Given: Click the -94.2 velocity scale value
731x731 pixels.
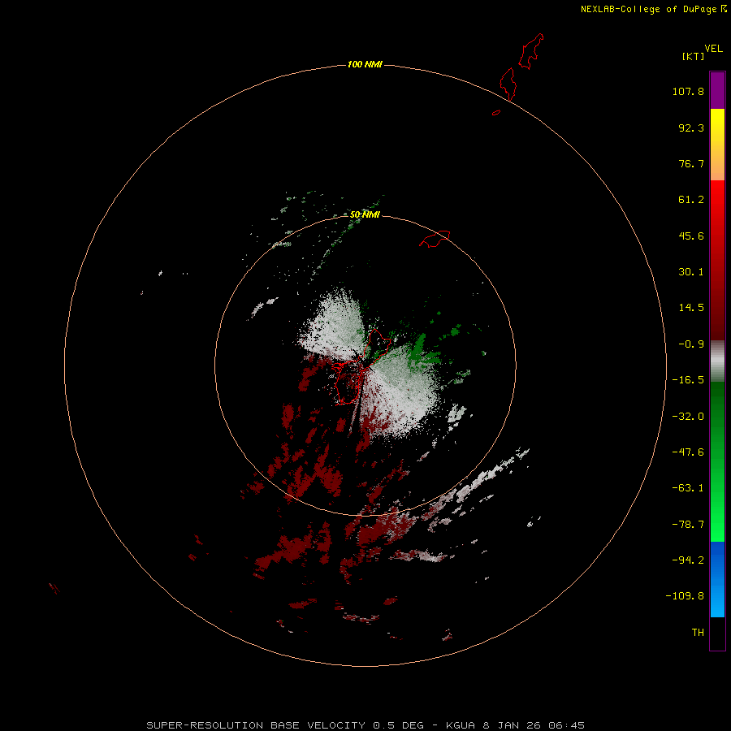Looking at the screenshot, I should [688, 560].
